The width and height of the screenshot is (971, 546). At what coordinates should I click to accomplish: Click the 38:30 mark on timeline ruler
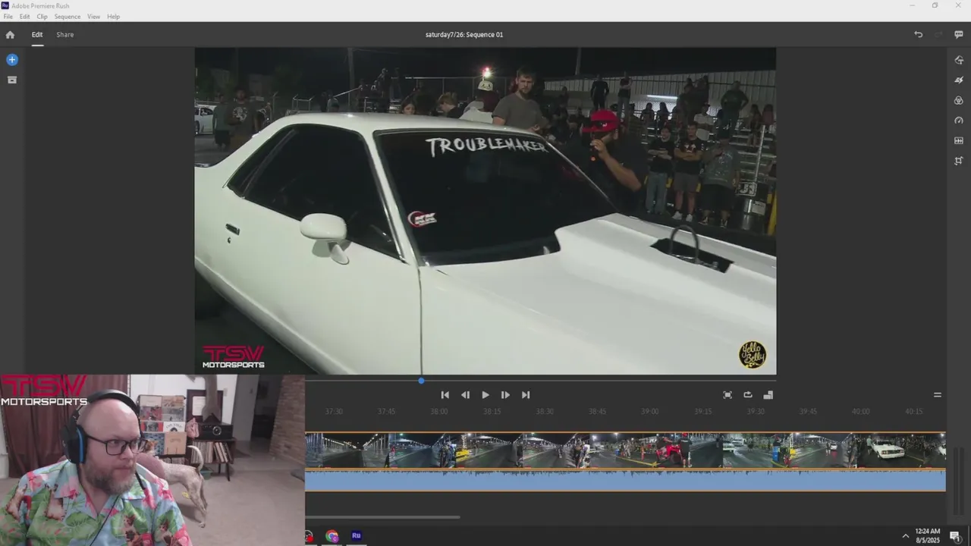[x=545, y=412]
